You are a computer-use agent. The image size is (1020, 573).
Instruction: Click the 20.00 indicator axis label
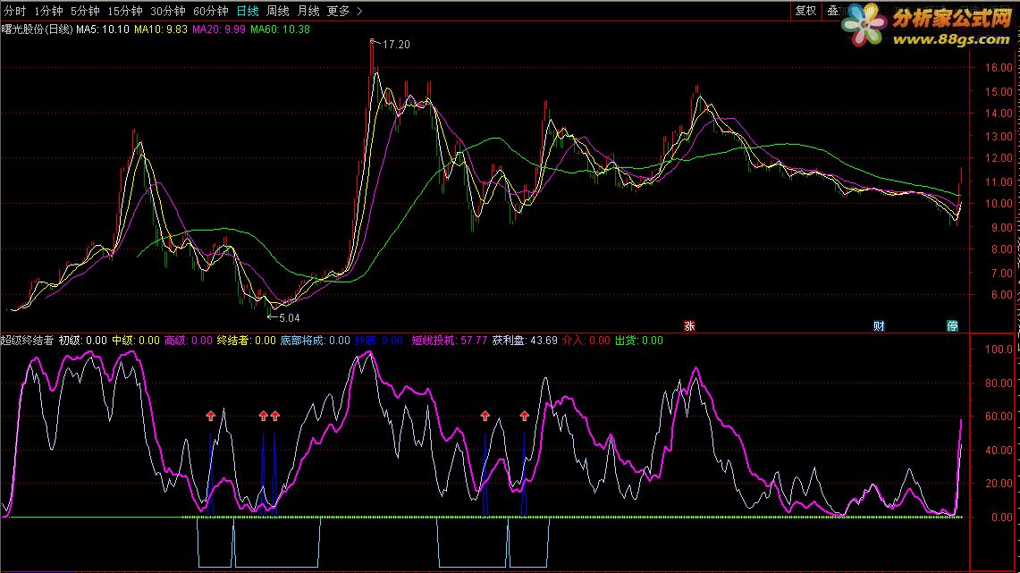(x=999, y=484)
